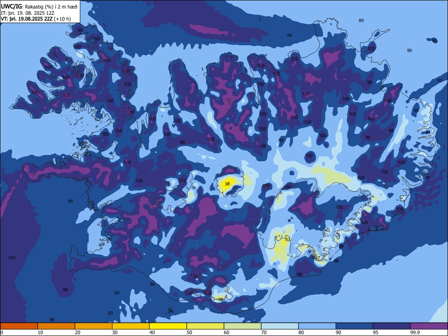
Task: Click the light green 60–70 legend swatch
Action: [242, 326]
